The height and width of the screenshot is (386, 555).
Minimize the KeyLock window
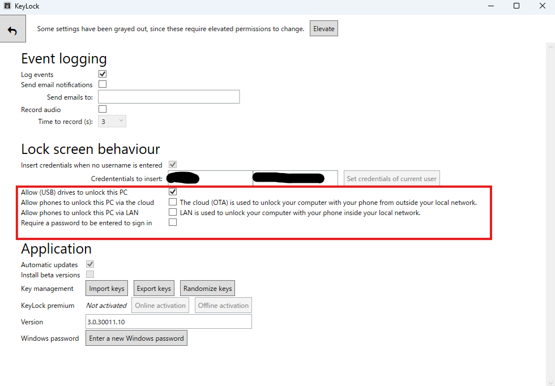pyautogui.click(x=491, y=6)
